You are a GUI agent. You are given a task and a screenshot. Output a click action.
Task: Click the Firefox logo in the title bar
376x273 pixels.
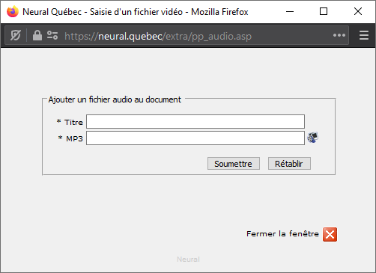[13, 11]
